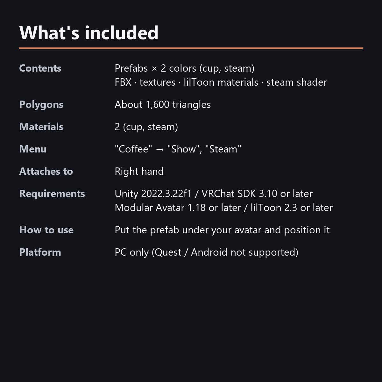The width and height of the screenshot is (382, 382).
Task: Click the "Right hand" value
Action: click(139, 171)
